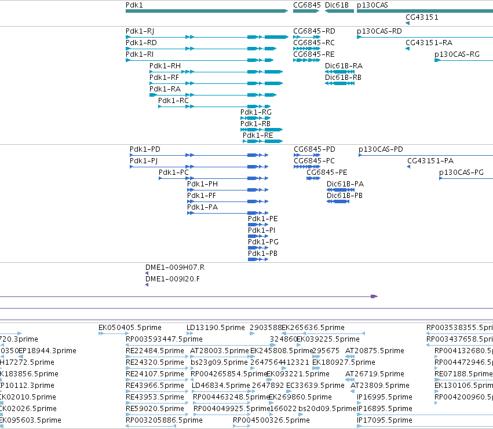Click transcript Pdk1-RI label

(140, 54)
